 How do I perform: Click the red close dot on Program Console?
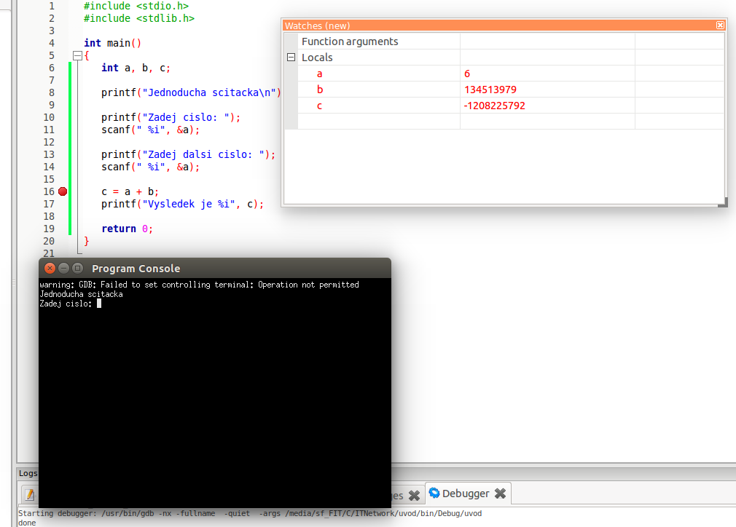[50, 268]
